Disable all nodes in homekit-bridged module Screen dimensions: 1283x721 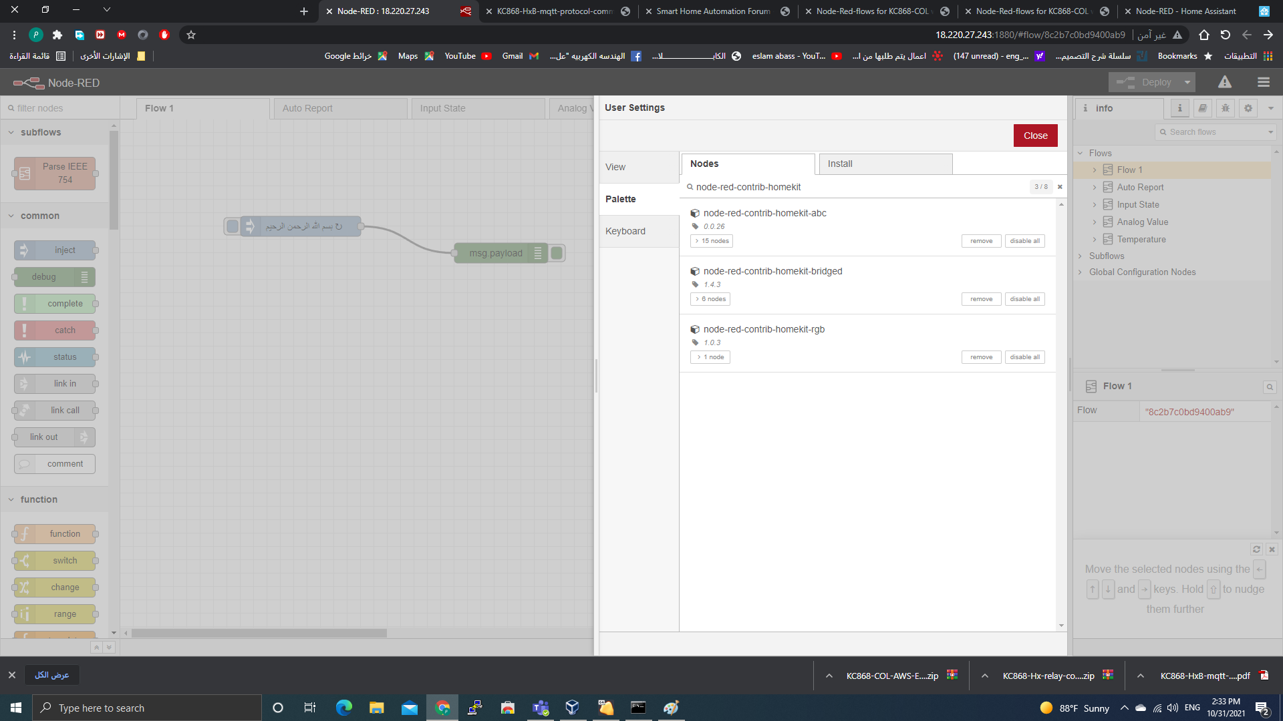coord(1024,299)
